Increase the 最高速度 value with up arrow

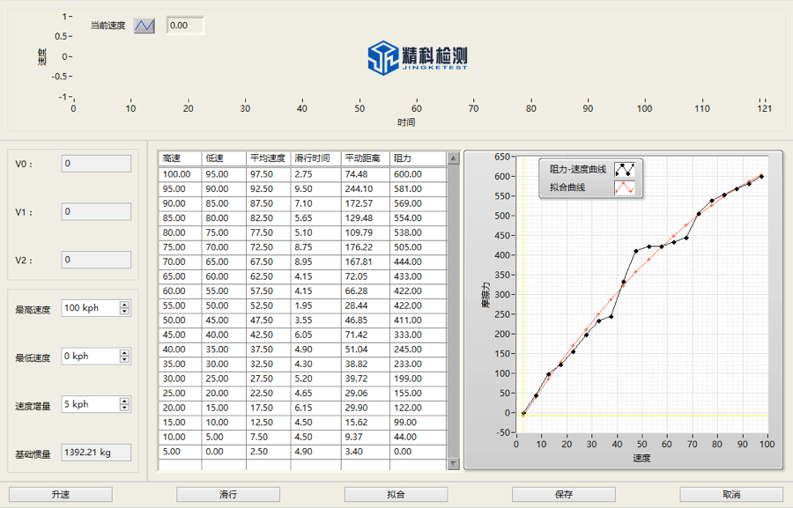pyautogui.click(x=124, y=305)
